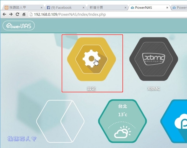Click the browser home button

pos(24,14)
